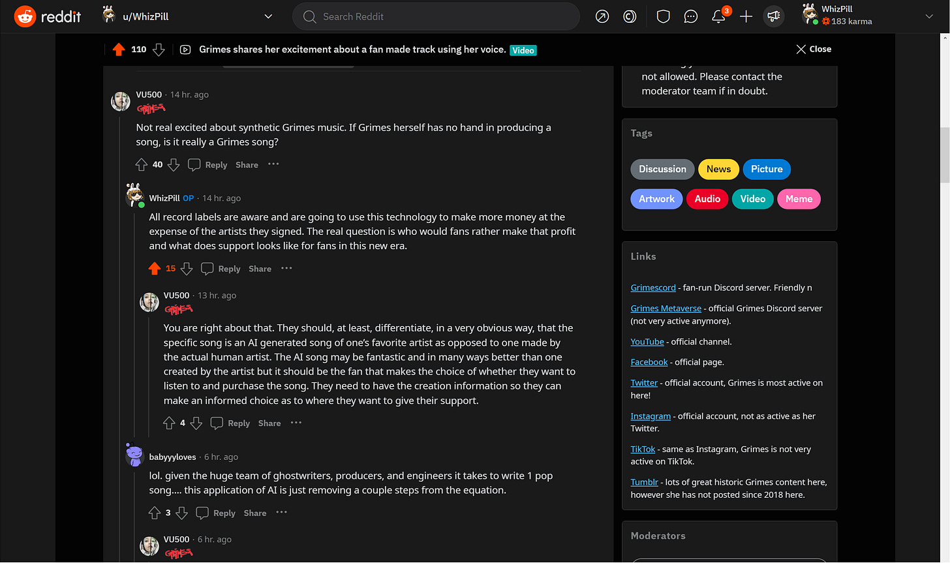Filter by the Artwork tag

coord(656,199)
